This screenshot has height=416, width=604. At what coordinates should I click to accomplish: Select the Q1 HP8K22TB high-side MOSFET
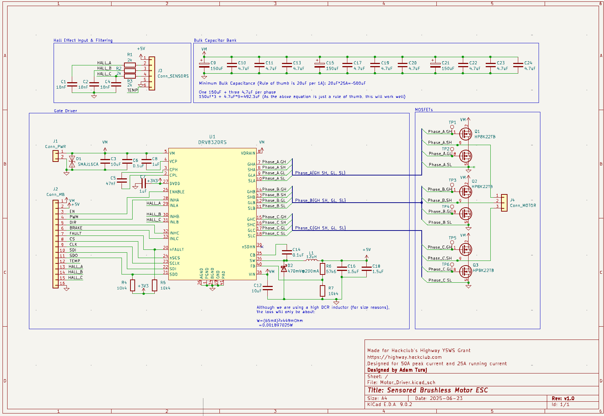465,134
